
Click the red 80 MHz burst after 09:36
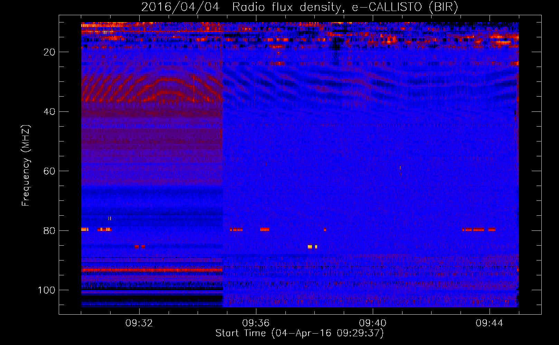(x=265, y=229)
